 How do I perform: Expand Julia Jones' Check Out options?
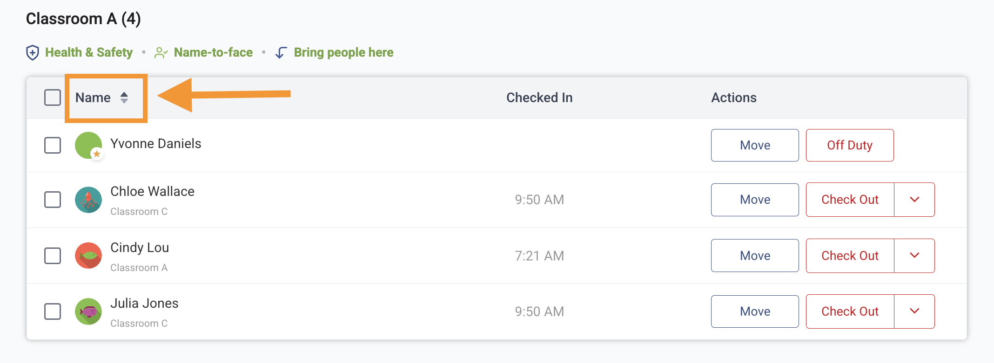(914, 311)
